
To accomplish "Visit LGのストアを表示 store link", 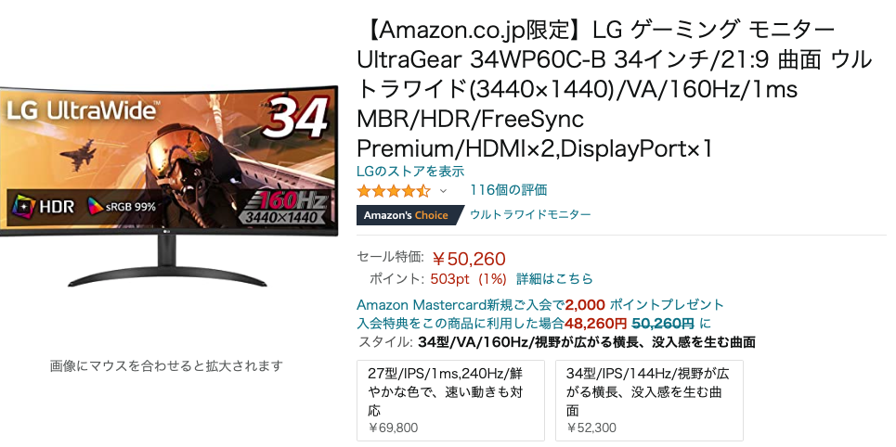I will tap(410, 171).
